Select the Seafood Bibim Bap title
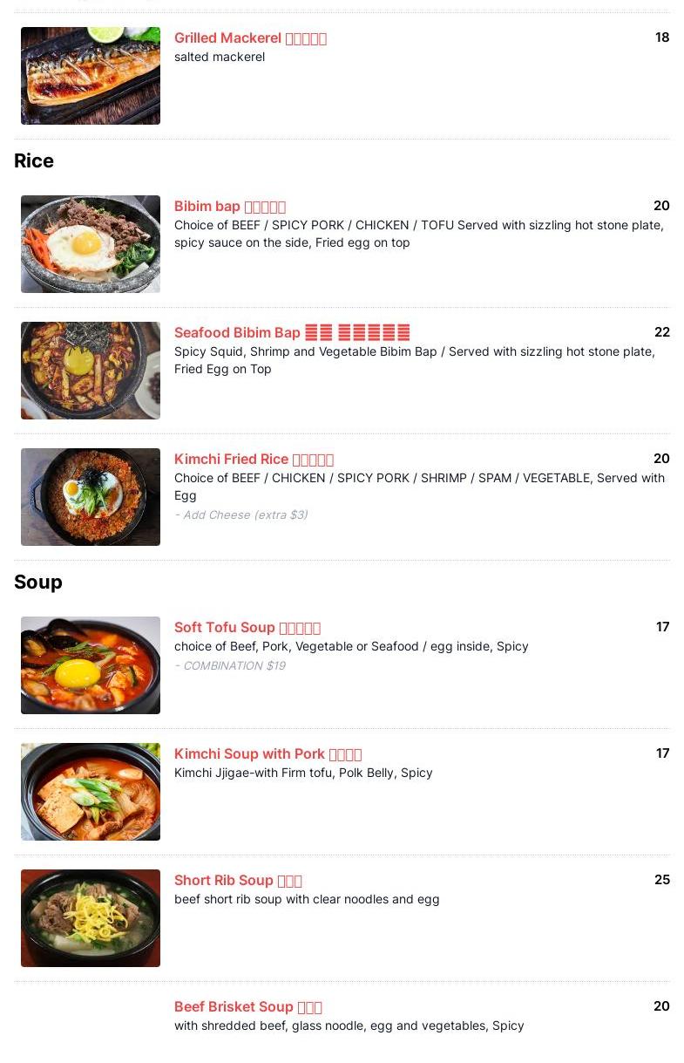 tap(292, 332)
